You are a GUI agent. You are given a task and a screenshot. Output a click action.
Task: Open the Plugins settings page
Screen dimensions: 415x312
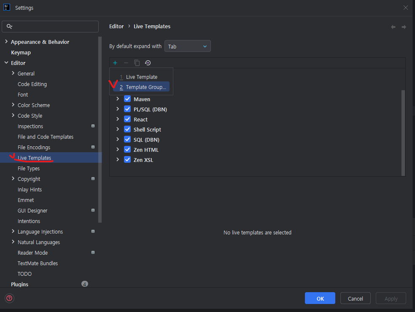tap(19, 284)
